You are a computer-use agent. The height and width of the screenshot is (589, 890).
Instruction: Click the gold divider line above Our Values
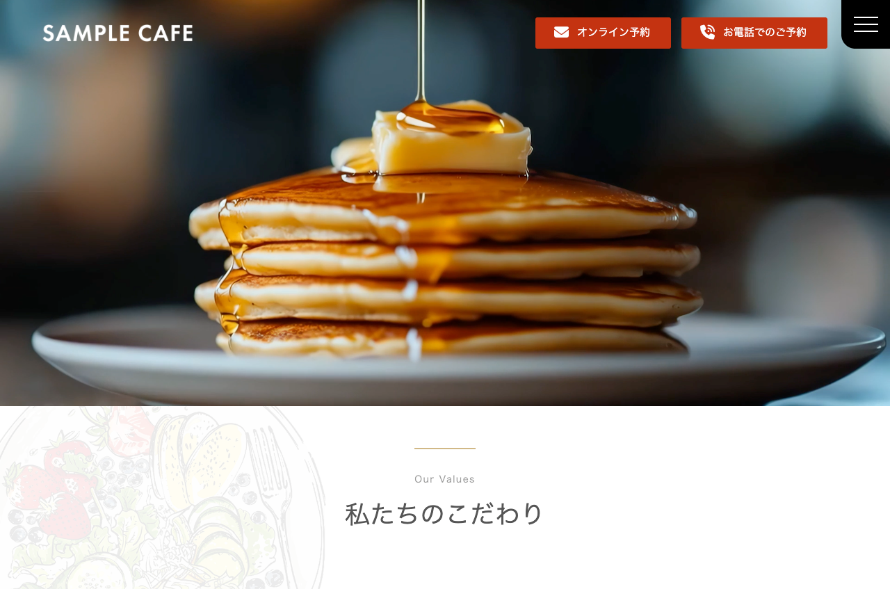pos(445,449)
